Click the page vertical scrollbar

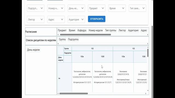pyautogui.click(x=152, y=62)
